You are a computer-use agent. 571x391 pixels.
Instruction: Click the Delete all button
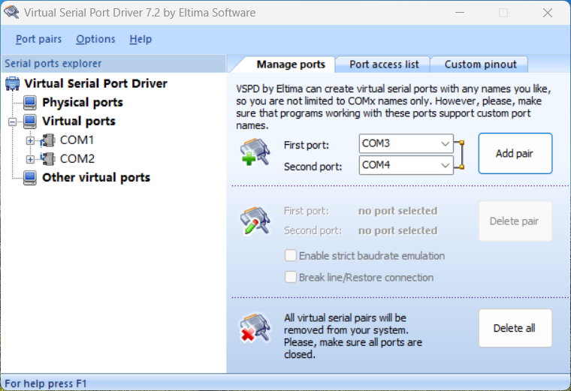click(x=515, y=328)
